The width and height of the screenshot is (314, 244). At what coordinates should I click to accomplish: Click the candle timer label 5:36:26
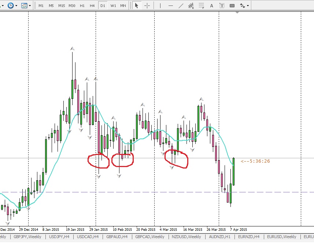click(x=255, y=161)
